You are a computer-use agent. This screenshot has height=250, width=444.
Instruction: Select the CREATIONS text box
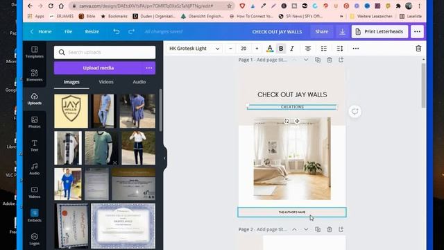point(292,107)
